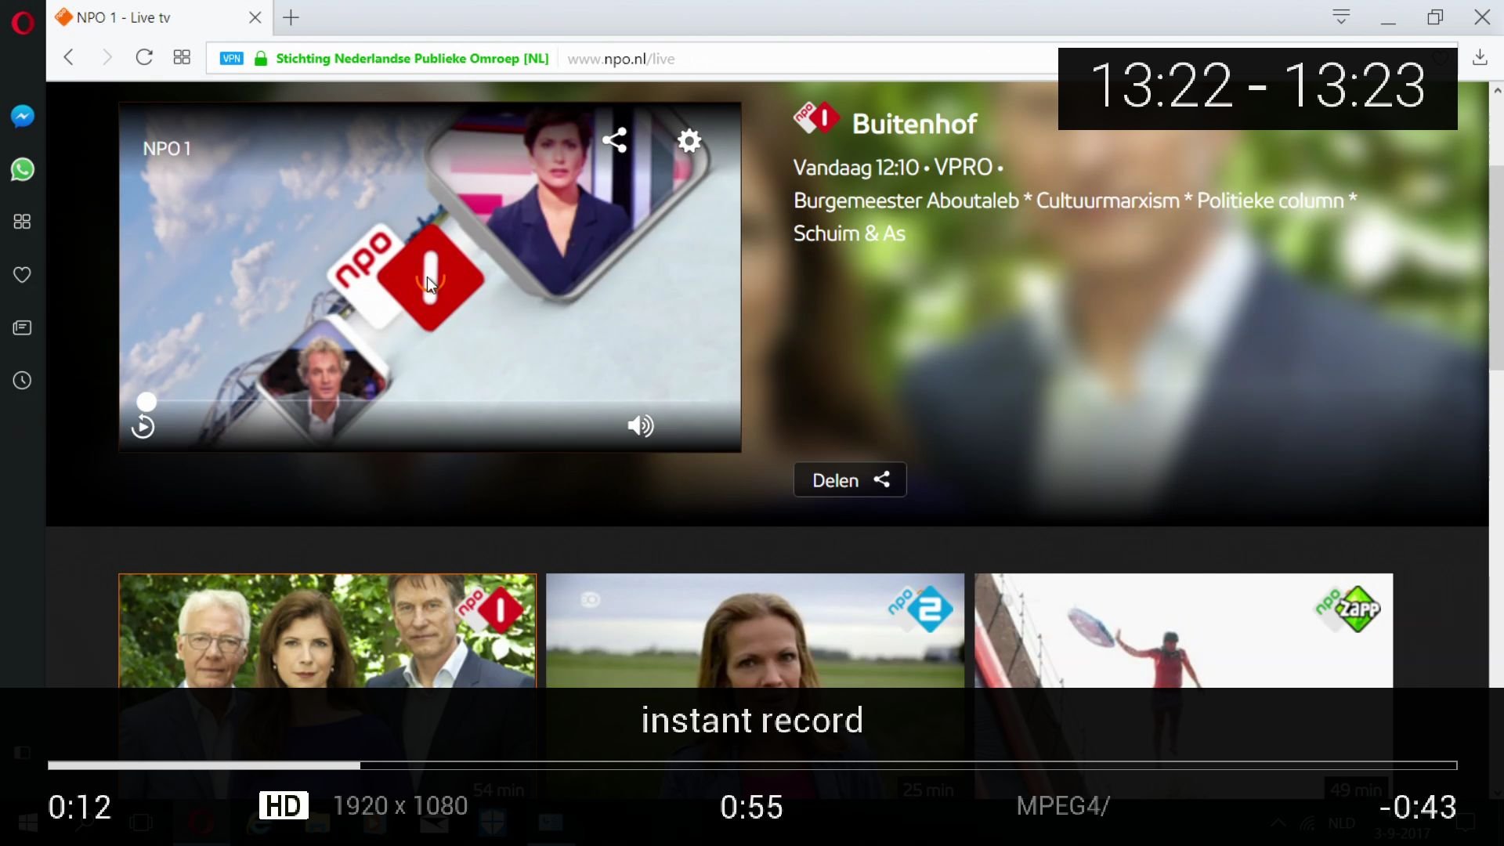The width and height of the screenshot is (1504, 846).
Task: Click the video progress handle
Action: coord(146,402)
